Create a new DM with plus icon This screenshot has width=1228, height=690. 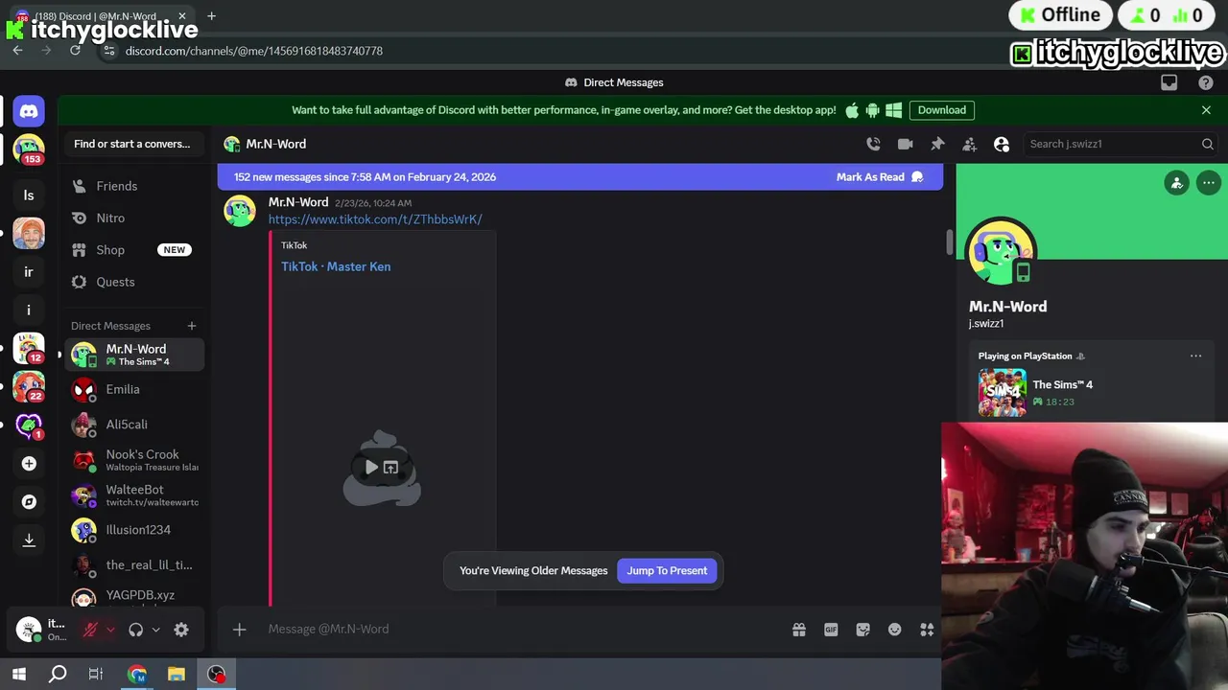(191, 326)
